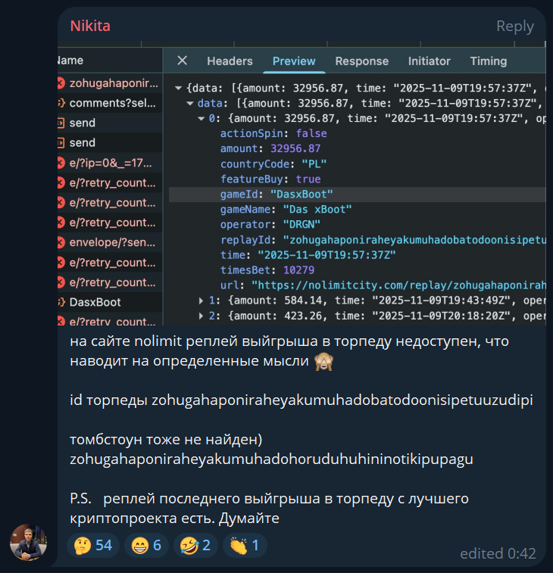Screen dimensions: 553x573
Task: Click the JSON icon beside comments?sel...
Action: coord(61,103)
